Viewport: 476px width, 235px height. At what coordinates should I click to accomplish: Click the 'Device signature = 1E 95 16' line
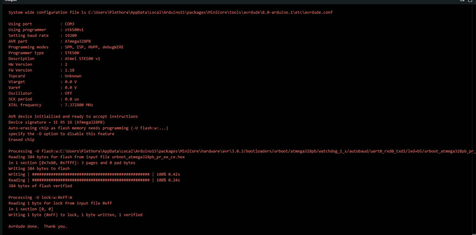tap(56, 122)
